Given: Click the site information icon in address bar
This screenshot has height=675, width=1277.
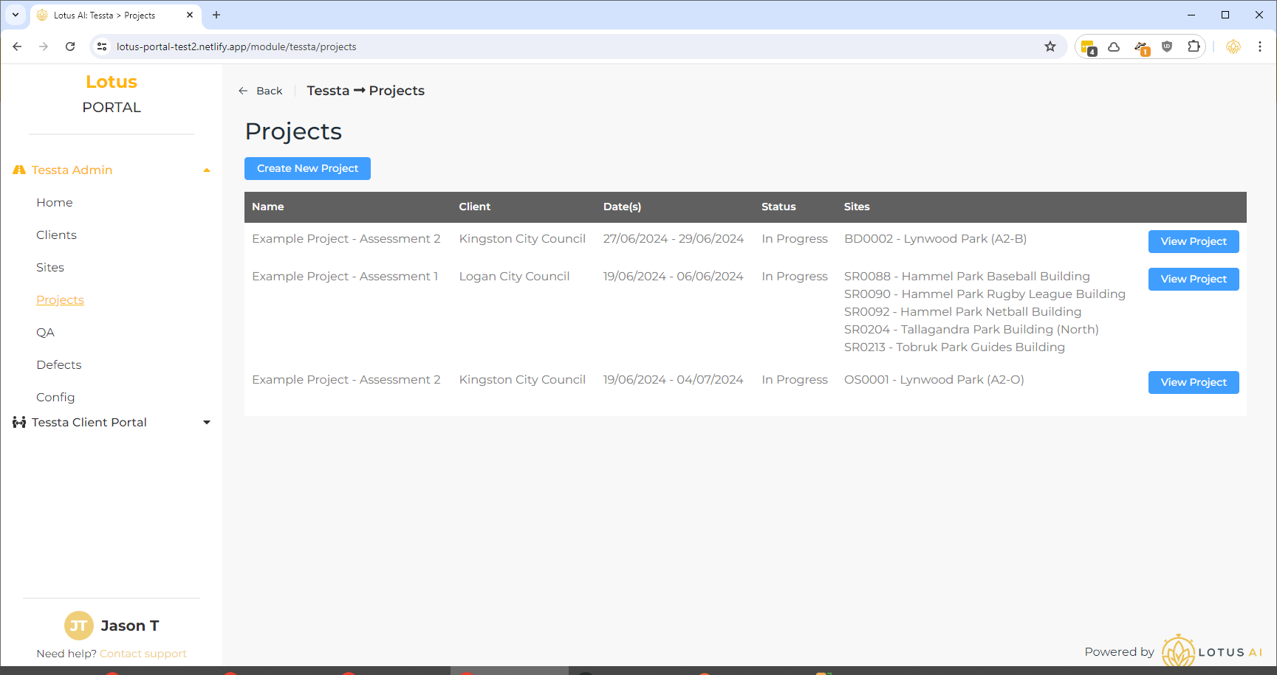Looking at the screenshot, I should point(103,46).
